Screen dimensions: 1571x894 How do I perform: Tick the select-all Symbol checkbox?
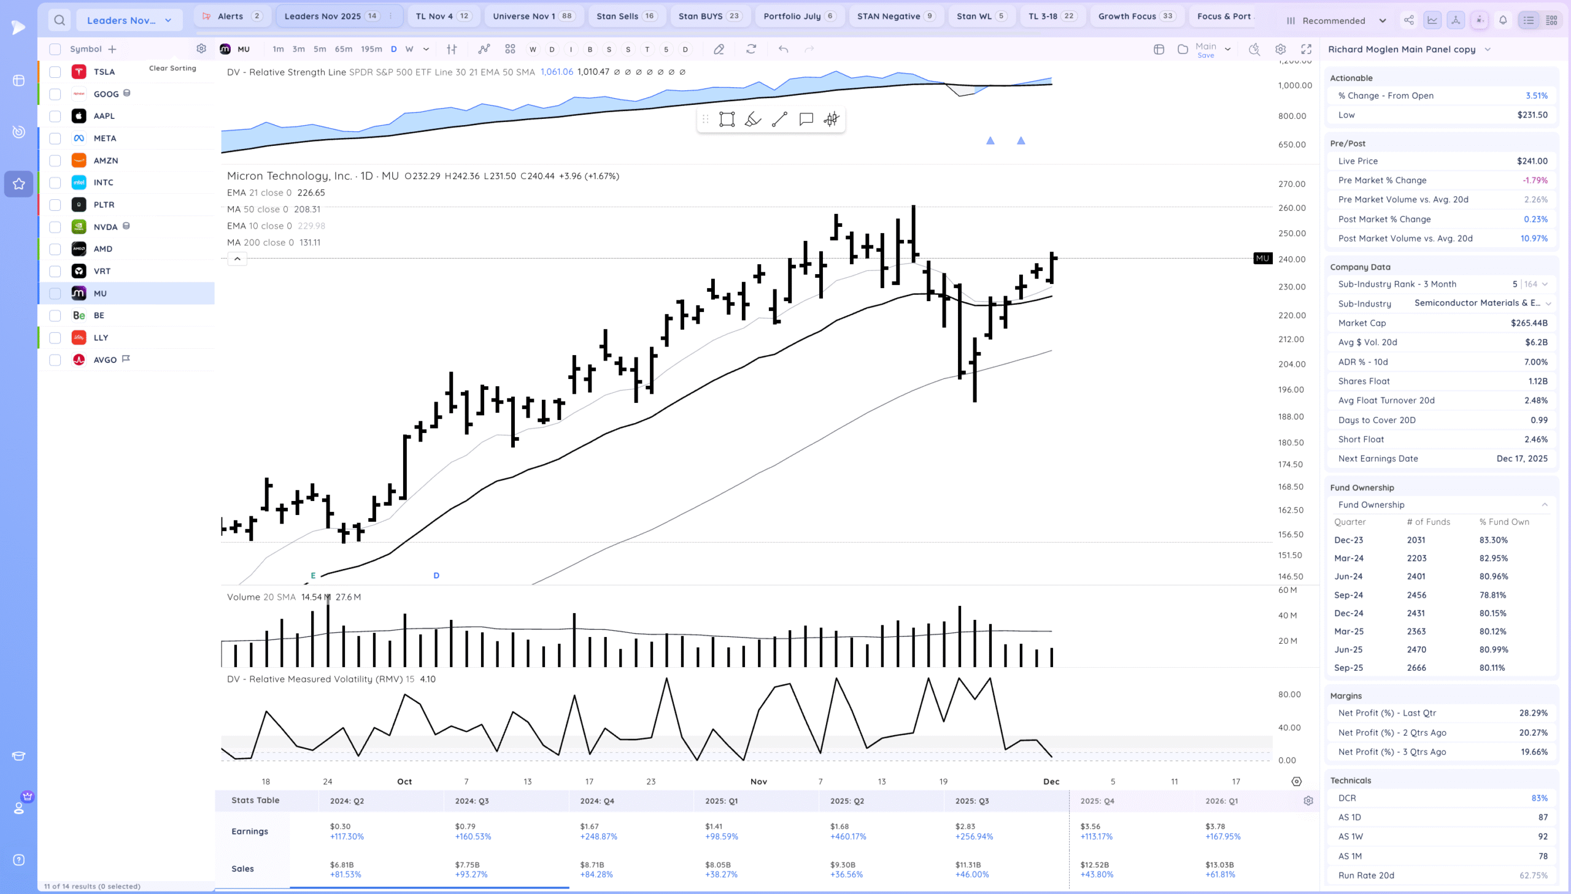pyautogui.click(x=55, y=49)
